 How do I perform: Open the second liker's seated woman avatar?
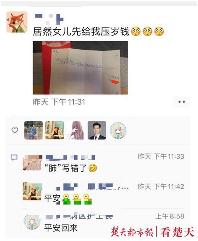[54, 130]
